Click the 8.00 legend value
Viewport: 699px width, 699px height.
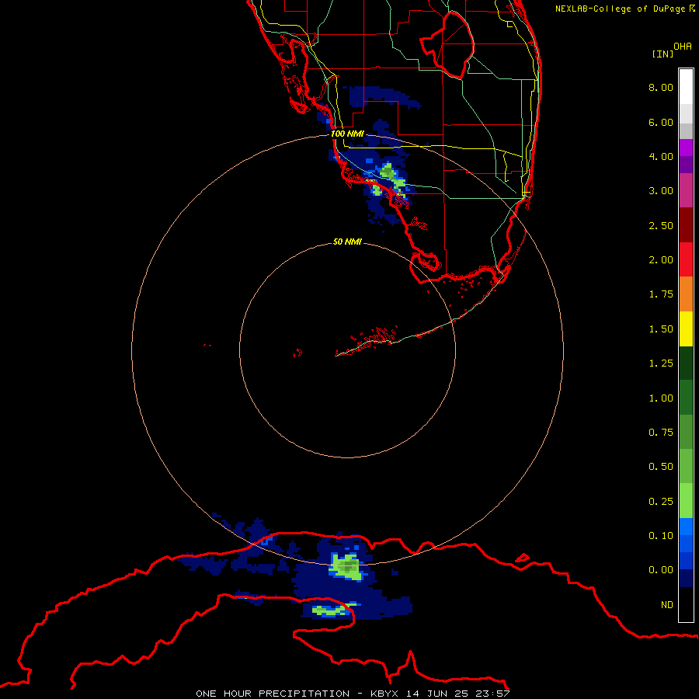coord(661,87)
